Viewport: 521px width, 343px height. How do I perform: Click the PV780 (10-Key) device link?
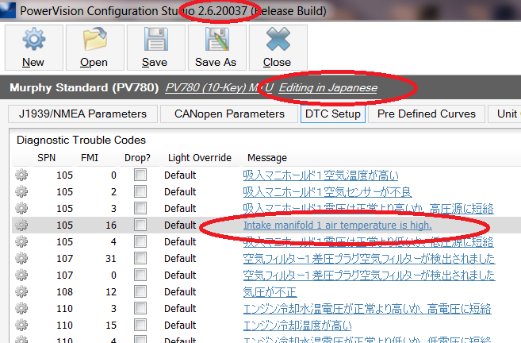click(x=220, y=87)
